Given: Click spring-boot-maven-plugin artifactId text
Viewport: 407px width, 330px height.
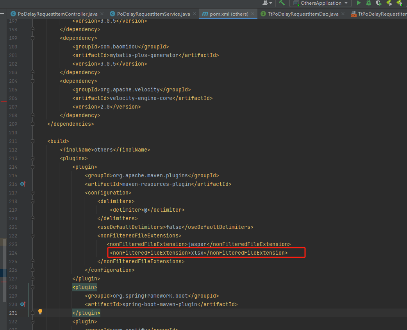Looking at the screenshot, I should click(x=160, y=304).
